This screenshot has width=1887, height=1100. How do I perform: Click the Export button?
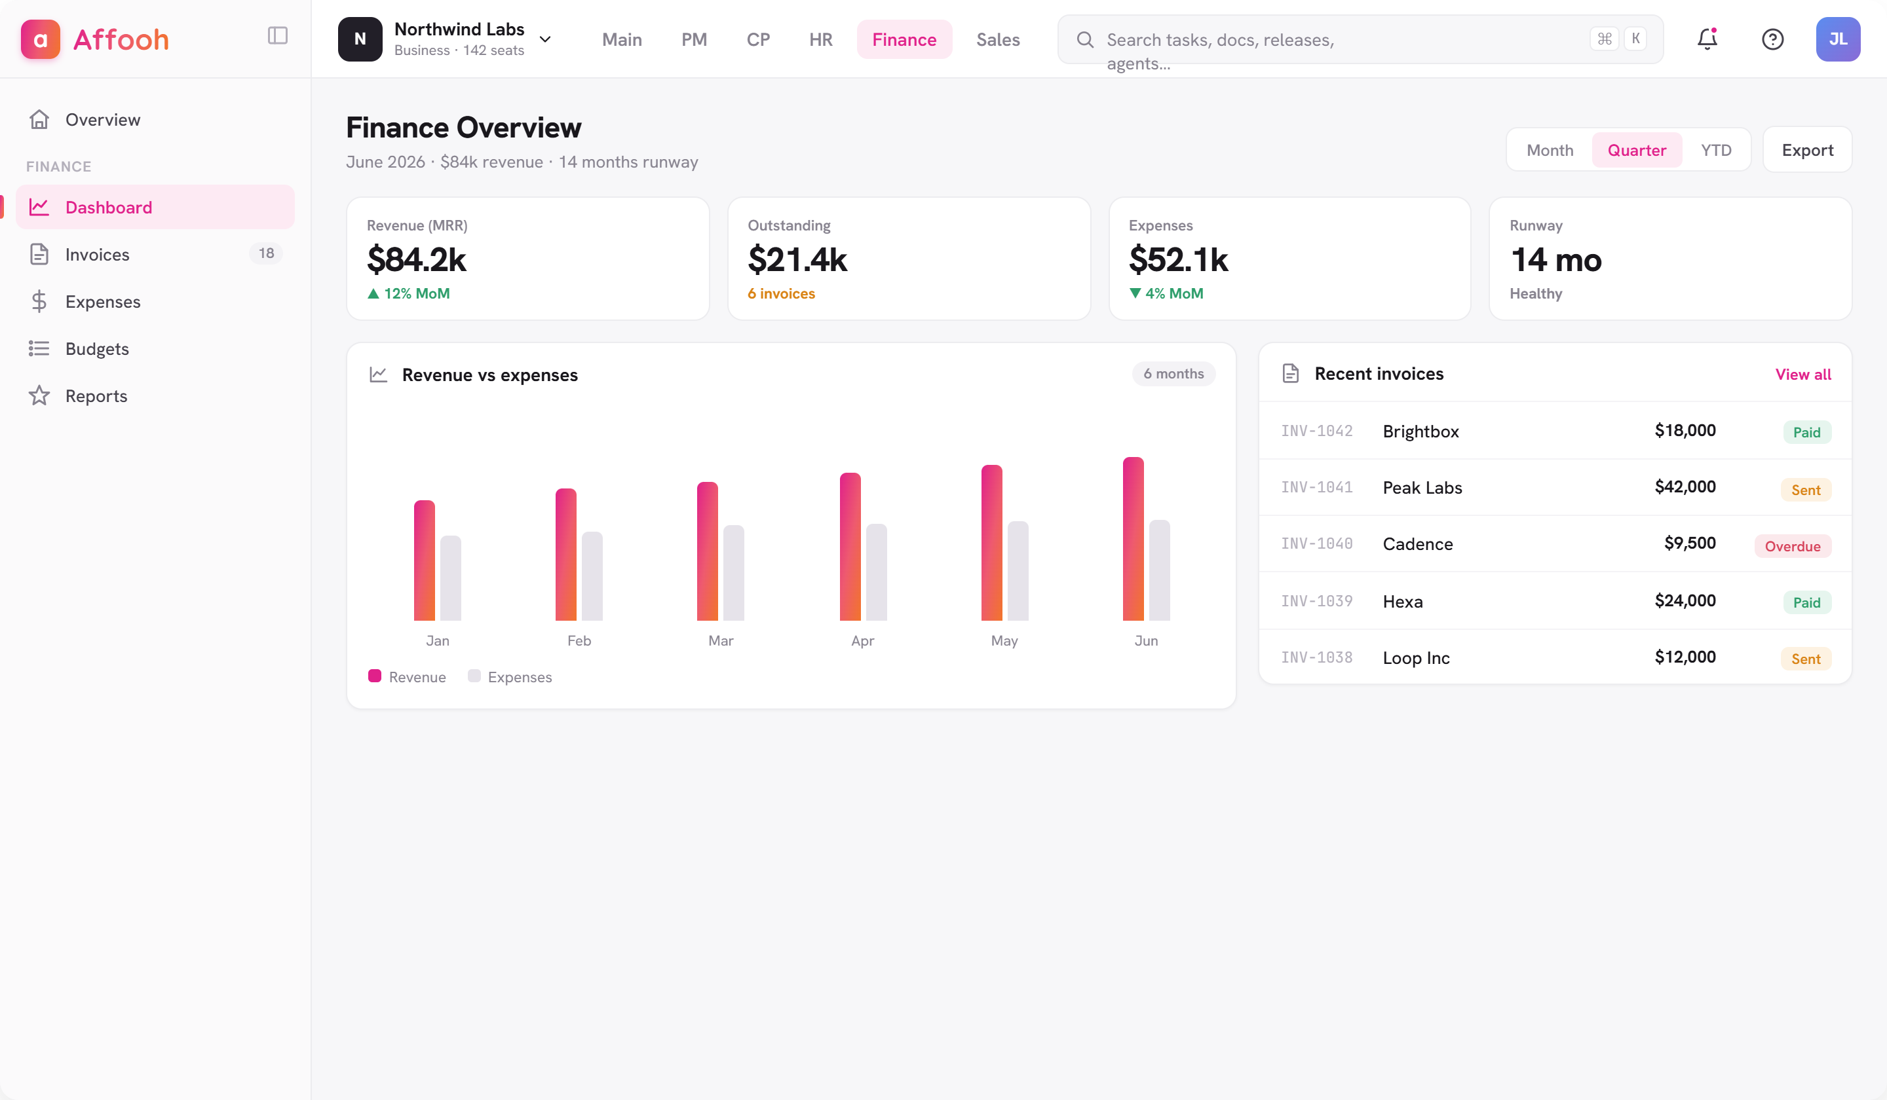pyautogui.click(x=1807, y=150)
